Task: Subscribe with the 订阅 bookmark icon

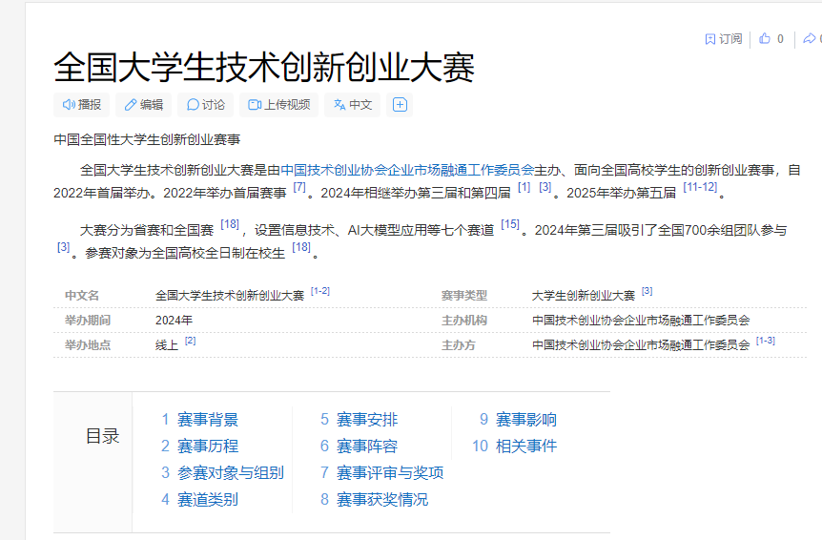Action: (x=723, y=39)
